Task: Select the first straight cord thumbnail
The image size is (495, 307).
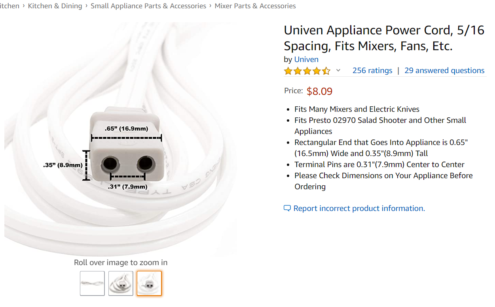Action: click(92, 283)
